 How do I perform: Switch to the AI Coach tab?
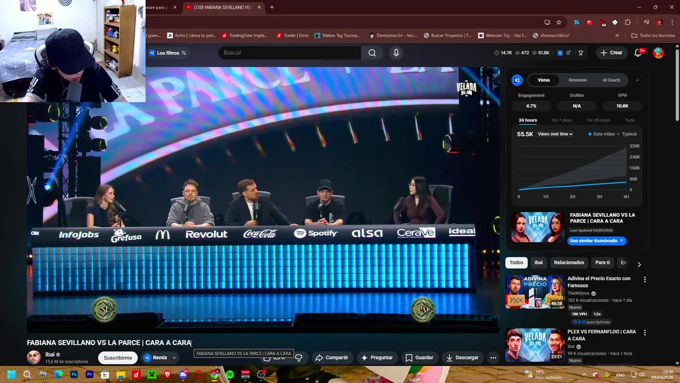point(611,80)
